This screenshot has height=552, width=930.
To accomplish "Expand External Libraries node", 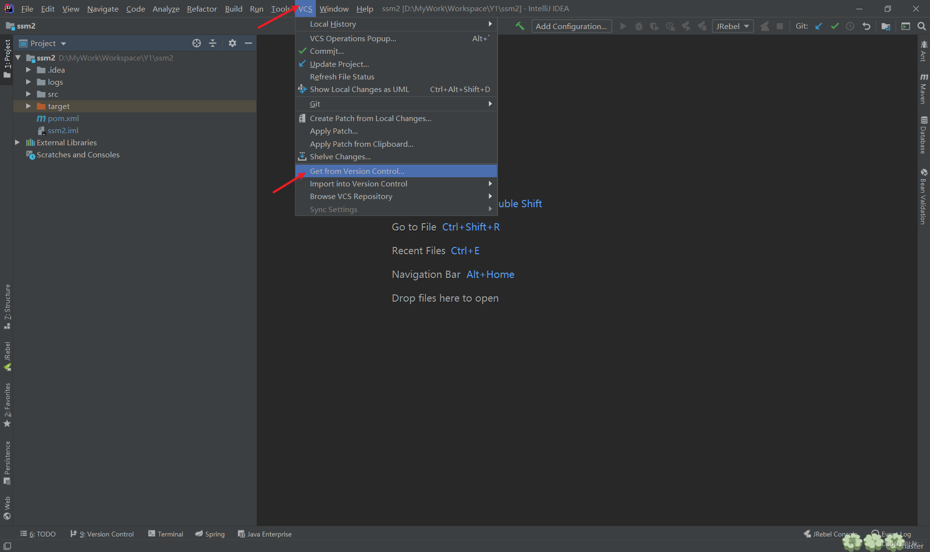I will click(x=17, y=142).
